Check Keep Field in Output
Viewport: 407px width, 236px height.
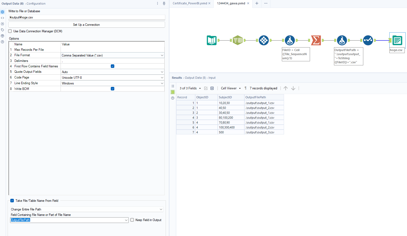(132, 220)
